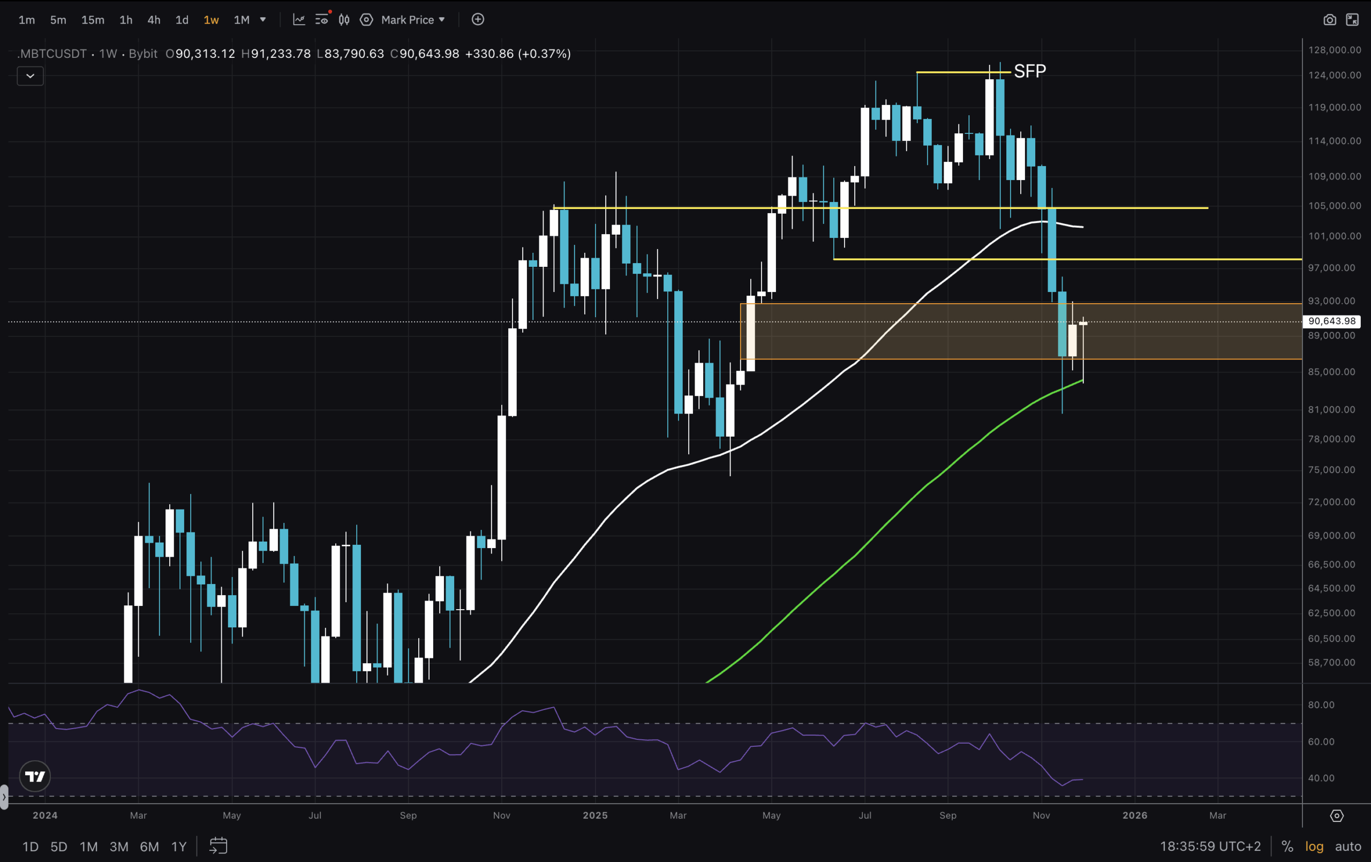The image size is (1371, 862).
Task: Toggle the log scale option
Action: pos(1314,846)
